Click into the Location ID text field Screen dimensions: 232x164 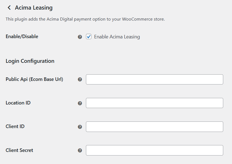(x=155, y=103)
